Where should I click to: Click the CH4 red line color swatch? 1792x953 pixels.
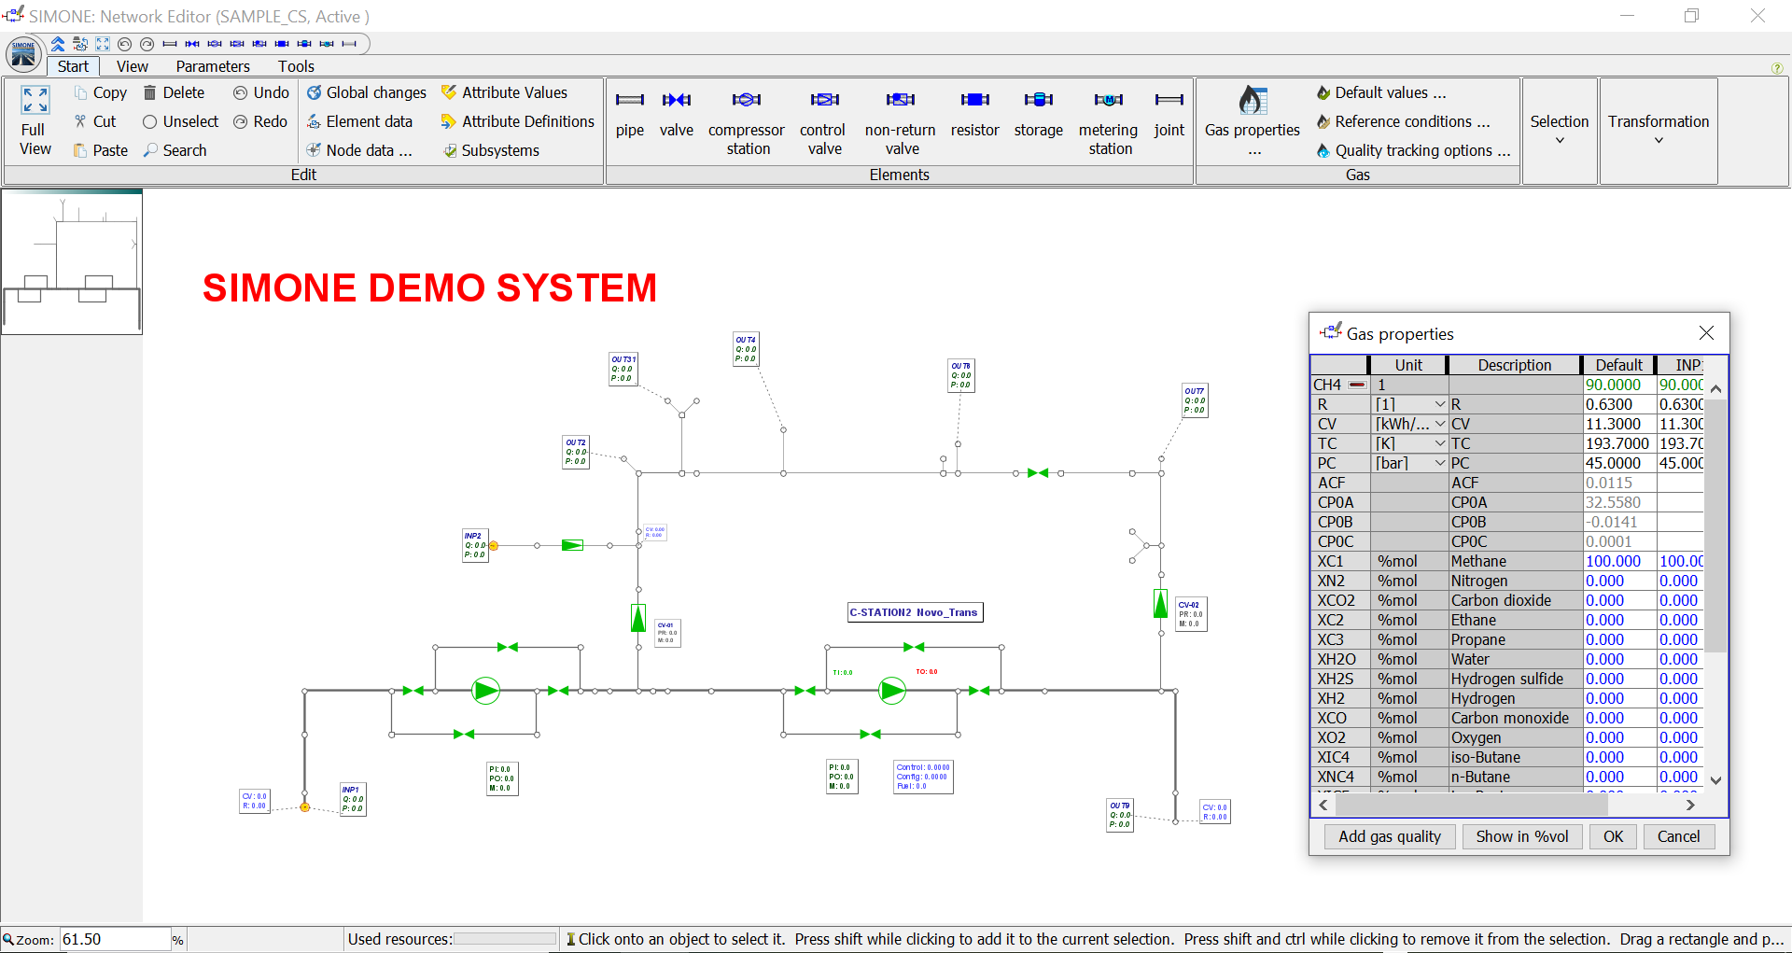(x=1357, y=385)
